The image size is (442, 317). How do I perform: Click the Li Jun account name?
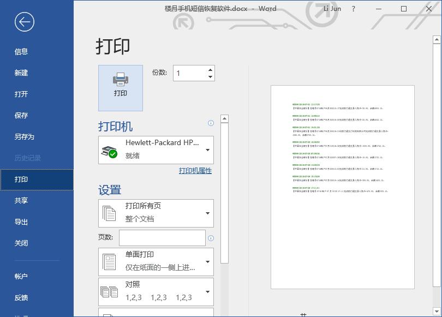pyautogui.click(x=332, y=9)
